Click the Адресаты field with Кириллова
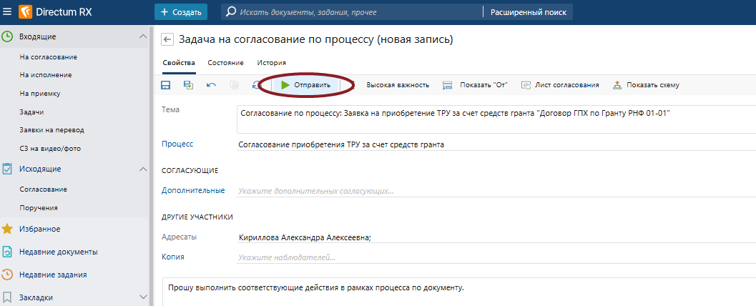Viewport: 756px width, 306px height. click(496, 237)
